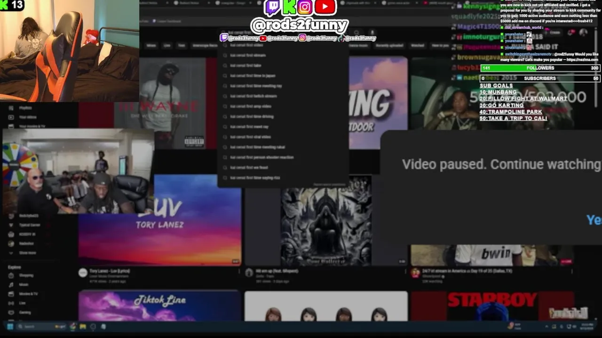Open Music icon under Explore
This screenshot has height=338, width=602.
11,284
